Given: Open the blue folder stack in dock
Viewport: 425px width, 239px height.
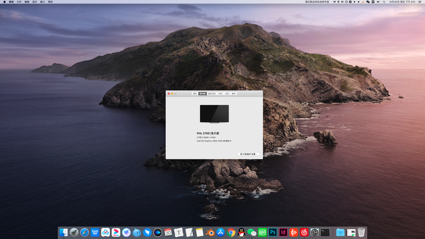Looking at the screenshot, I should pyautogui.click(x=341, y=233).
